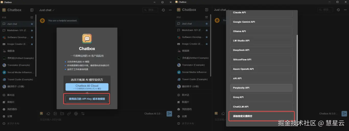This screenshot has height=131, width=349.
Task: Select Azure OpenAI API from provider list
Action: click(261, 69)
